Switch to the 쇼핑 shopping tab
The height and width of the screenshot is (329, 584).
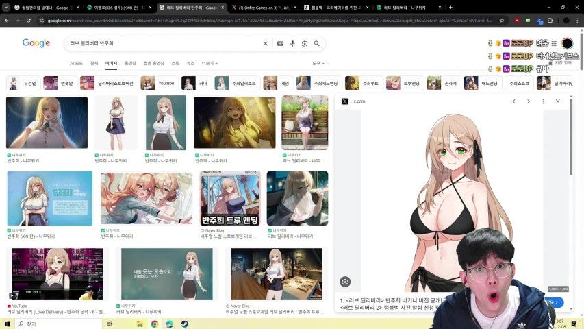pos(175,64)
